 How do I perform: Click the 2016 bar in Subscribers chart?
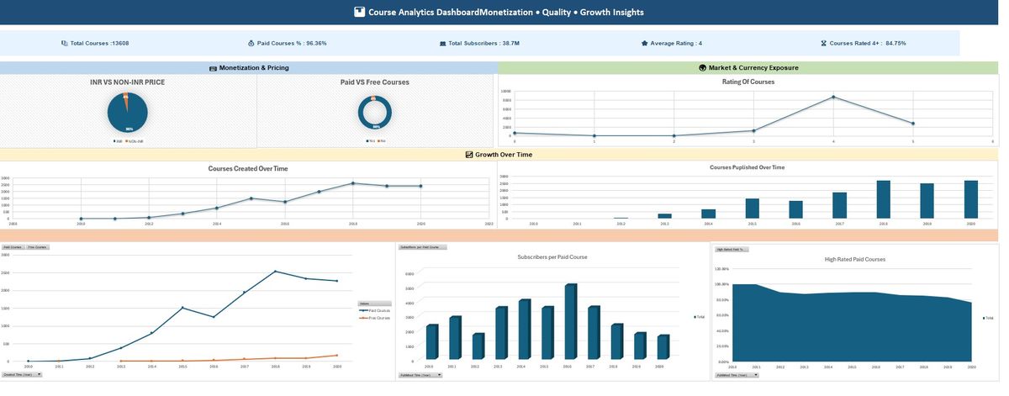point(570,322)
